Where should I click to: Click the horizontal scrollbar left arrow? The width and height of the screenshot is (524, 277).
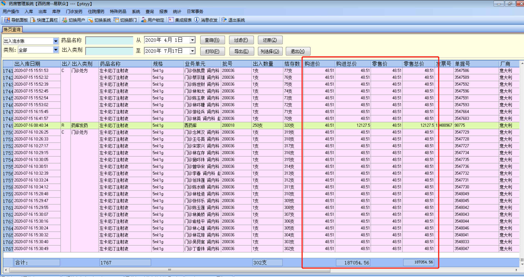pos(6,270)
